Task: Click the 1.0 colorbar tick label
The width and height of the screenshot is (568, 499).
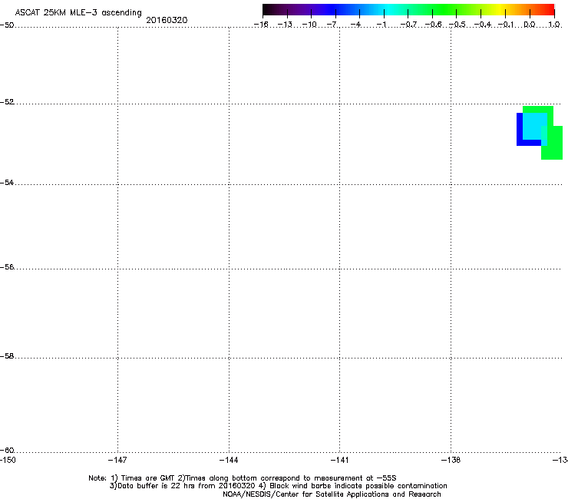Action: coord(554,25)
